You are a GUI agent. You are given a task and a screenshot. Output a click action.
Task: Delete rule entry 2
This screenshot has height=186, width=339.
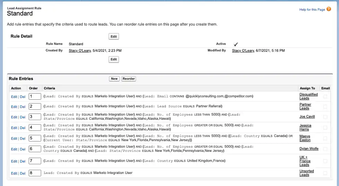coord(23,107)
